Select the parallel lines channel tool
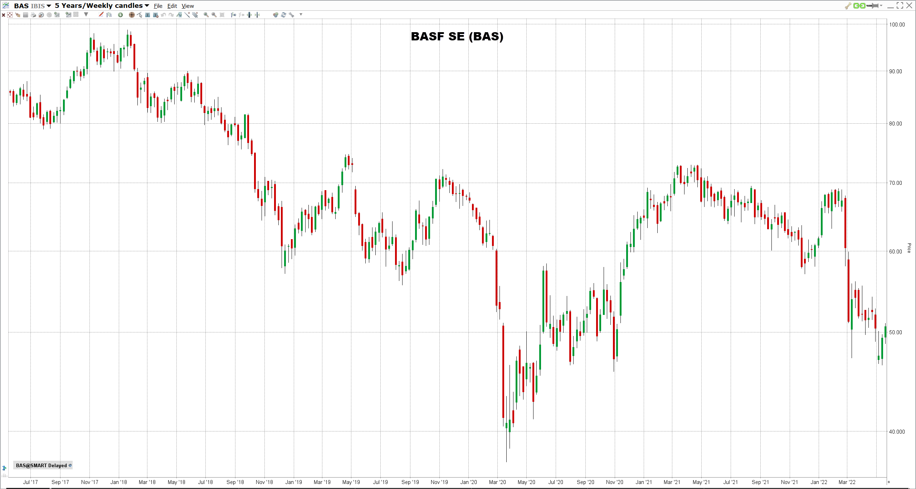 (195, 15)
